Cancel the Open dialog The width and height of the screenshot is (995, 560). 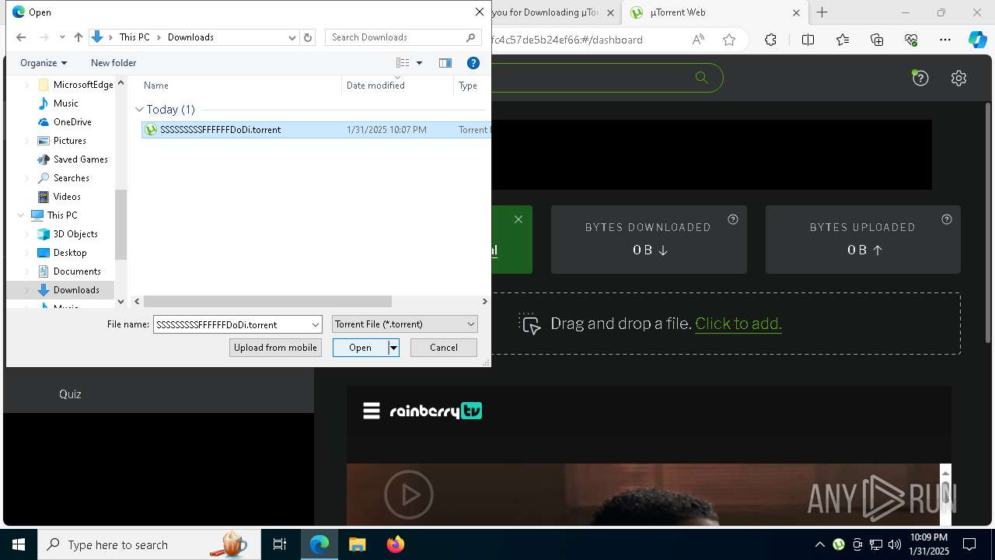tap(444, 348)
